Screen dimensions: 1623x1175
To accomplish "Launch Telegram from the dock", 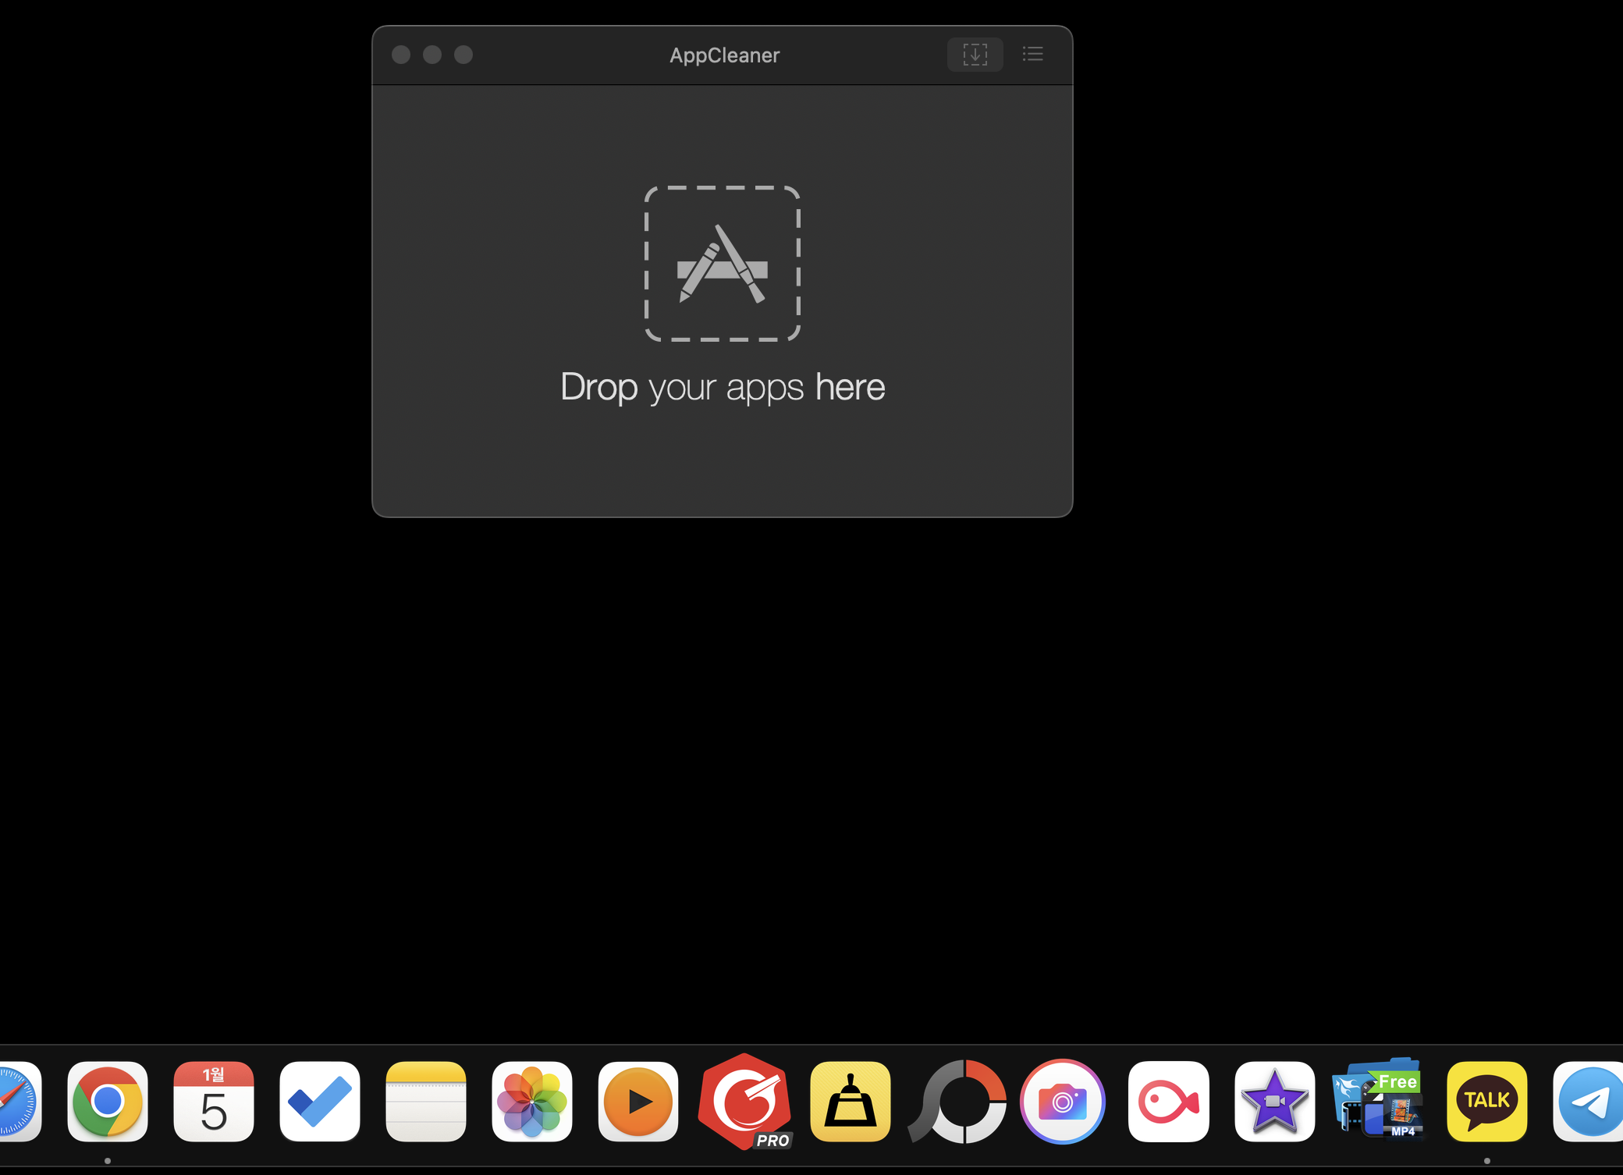I will 1589,1102.
